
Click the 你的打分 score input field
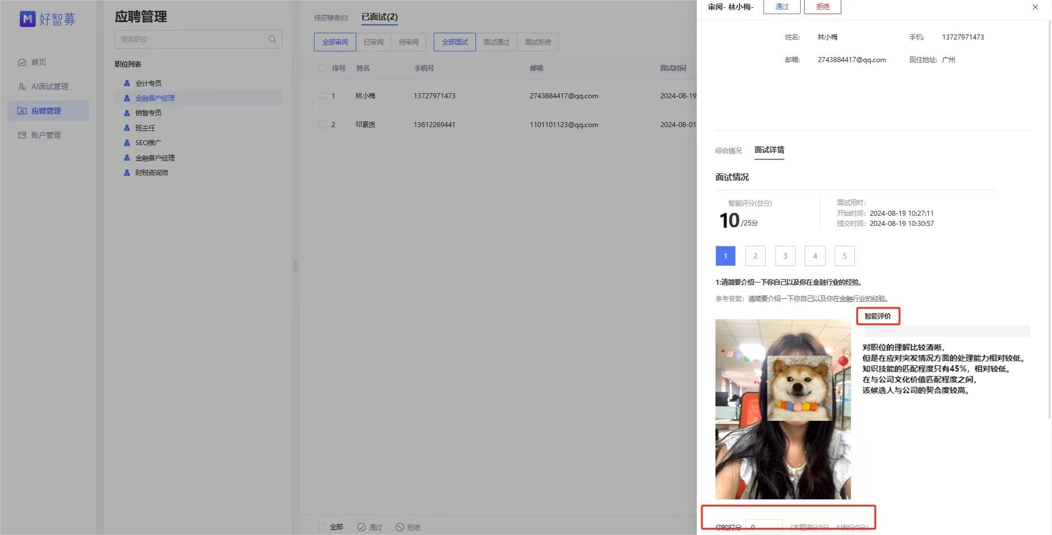tap(763, 527)
